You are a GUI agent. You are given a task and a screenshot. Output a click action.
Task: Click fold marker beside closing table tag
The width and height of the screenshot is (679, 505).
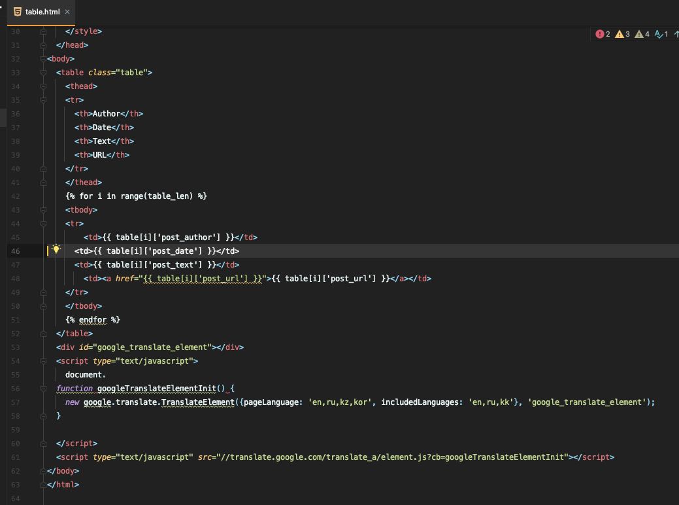pos(43,334)
